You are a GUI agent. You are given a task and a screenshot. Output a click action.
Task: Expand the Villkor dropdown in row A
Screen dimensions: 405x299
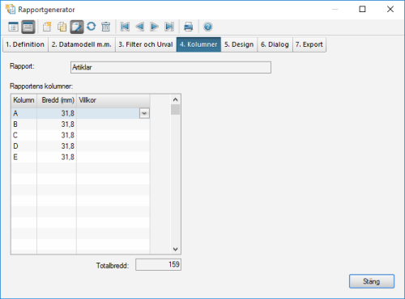[144, 113]
